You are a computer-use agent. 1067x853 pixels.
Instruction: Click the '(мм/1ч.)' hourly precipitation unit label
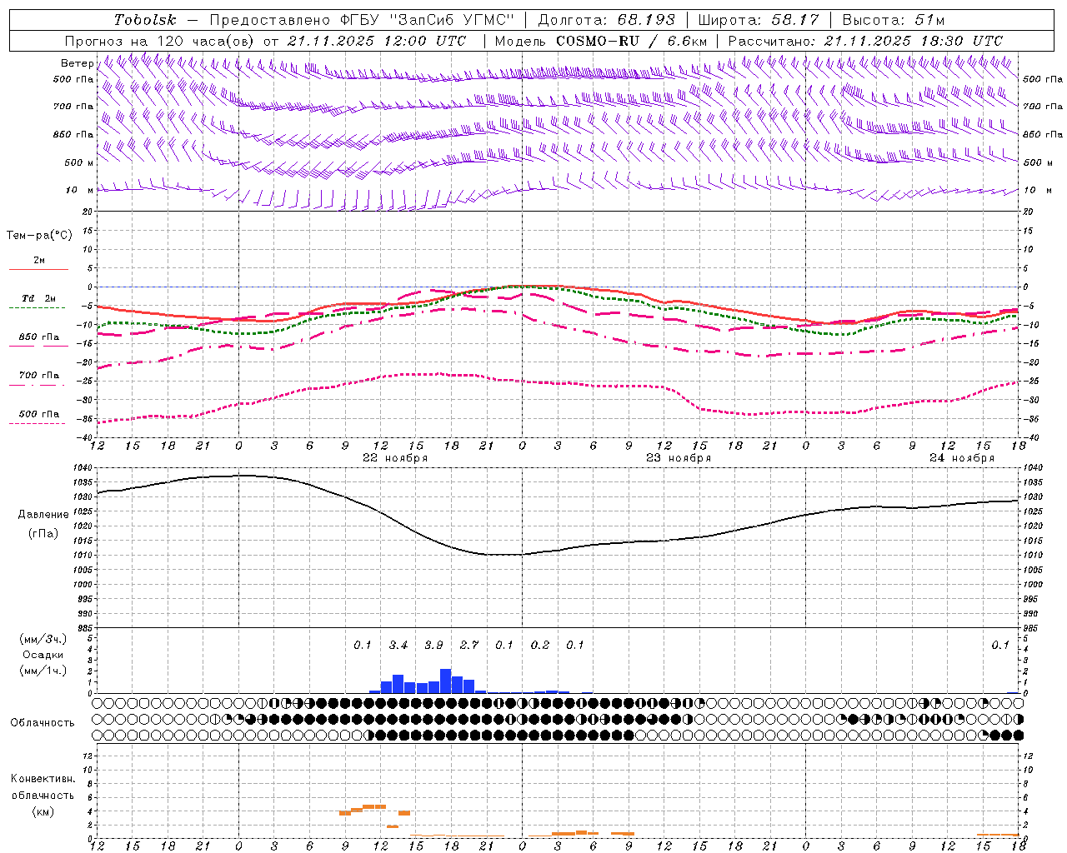(43, 671)
